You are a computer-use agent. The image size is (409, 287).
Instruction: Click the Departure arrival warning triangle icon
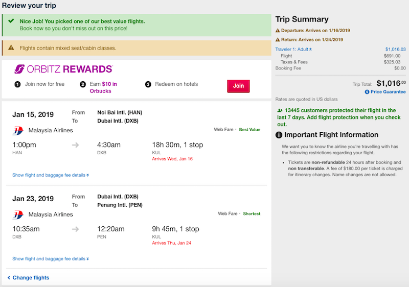tap(278, 31)
